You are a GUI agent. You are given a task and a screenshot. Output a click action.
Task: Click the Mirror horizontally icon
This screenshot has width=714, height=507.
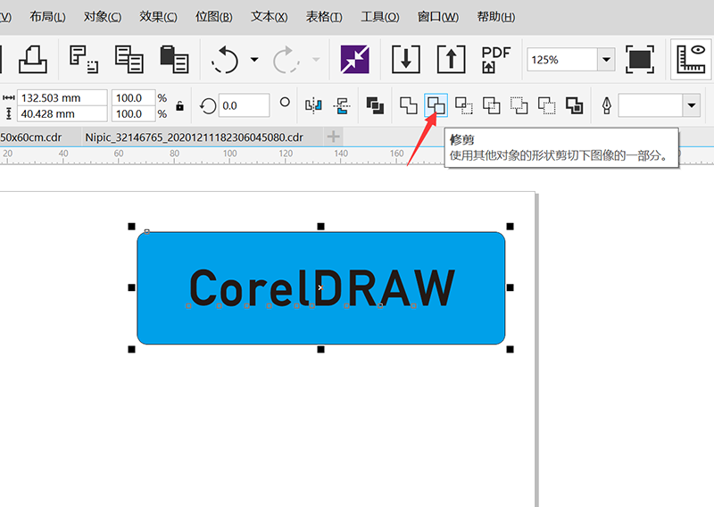click(x=313, y=105)
